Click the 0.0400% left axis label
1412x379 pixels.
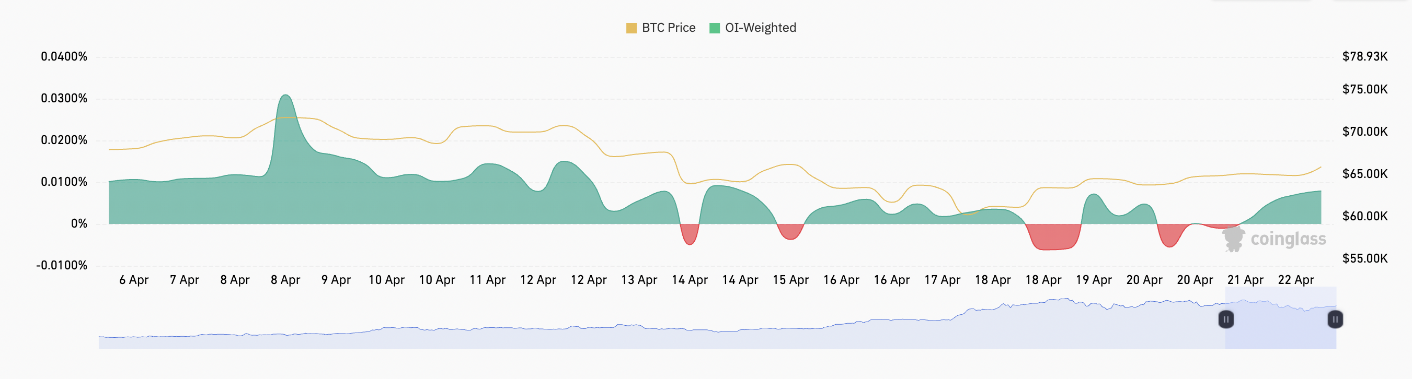(64, 56)
